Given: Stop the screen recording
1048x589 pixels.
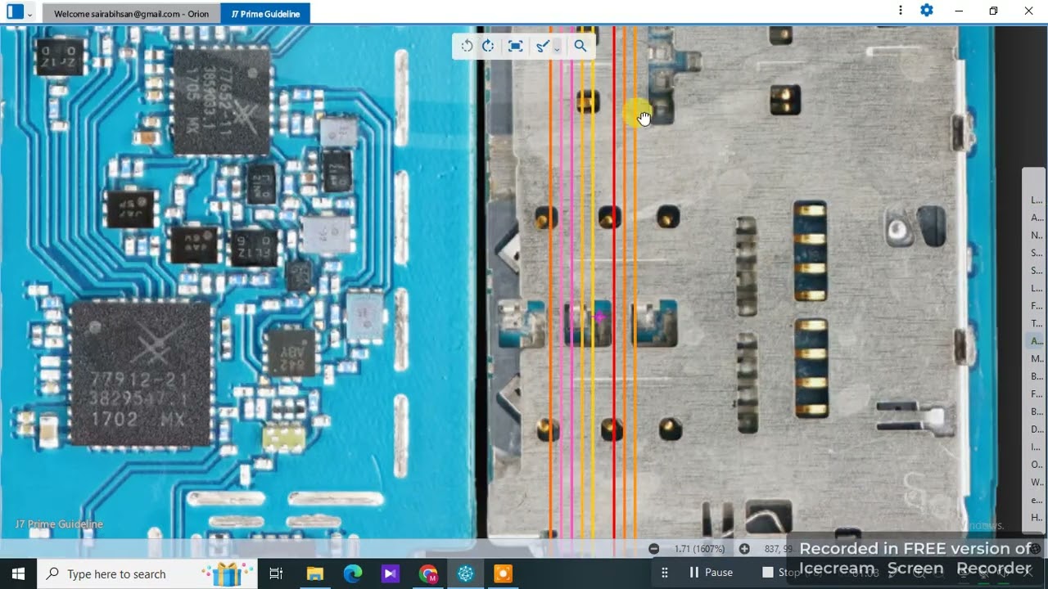Looking at the screenshot, I should (780, 573).
